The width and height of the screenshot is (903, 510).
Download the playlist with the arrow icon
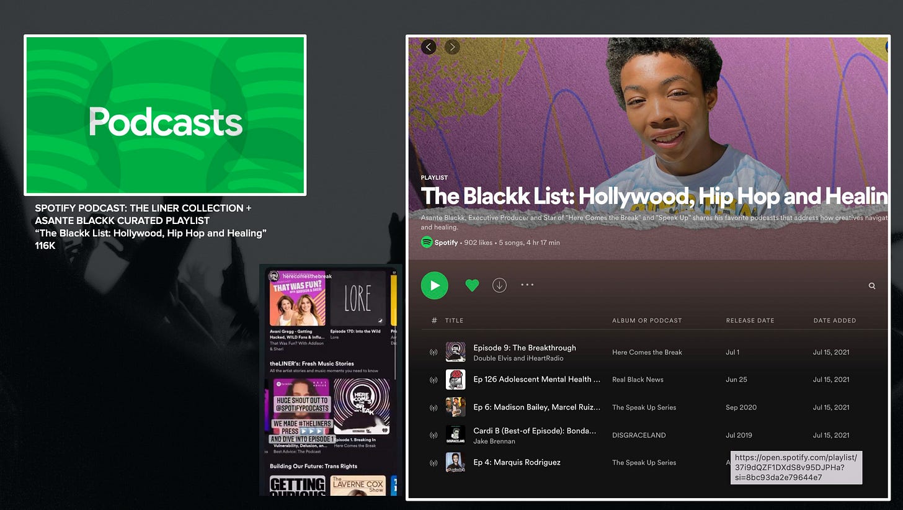tap(499, 285)
